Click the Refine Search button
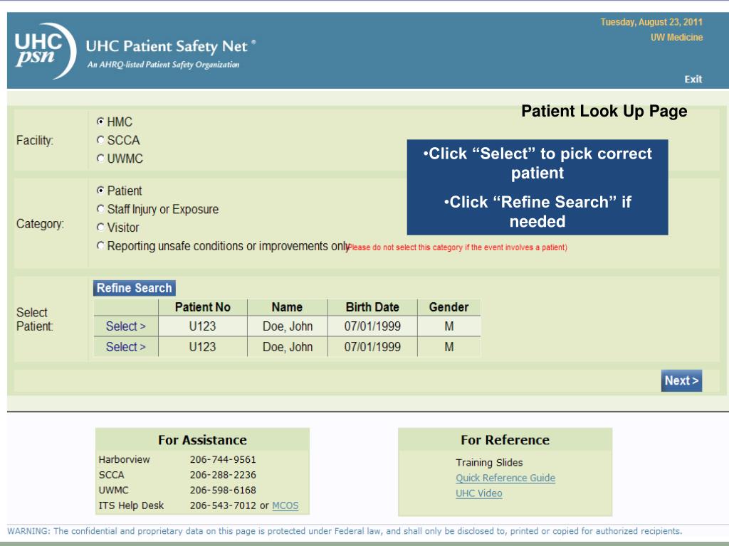729x546 pixels. click(x=135, y=288)
